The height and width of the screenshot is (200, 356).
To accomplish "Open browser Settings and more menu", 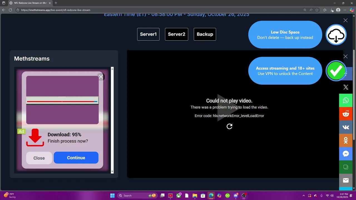I will (345, 10).
